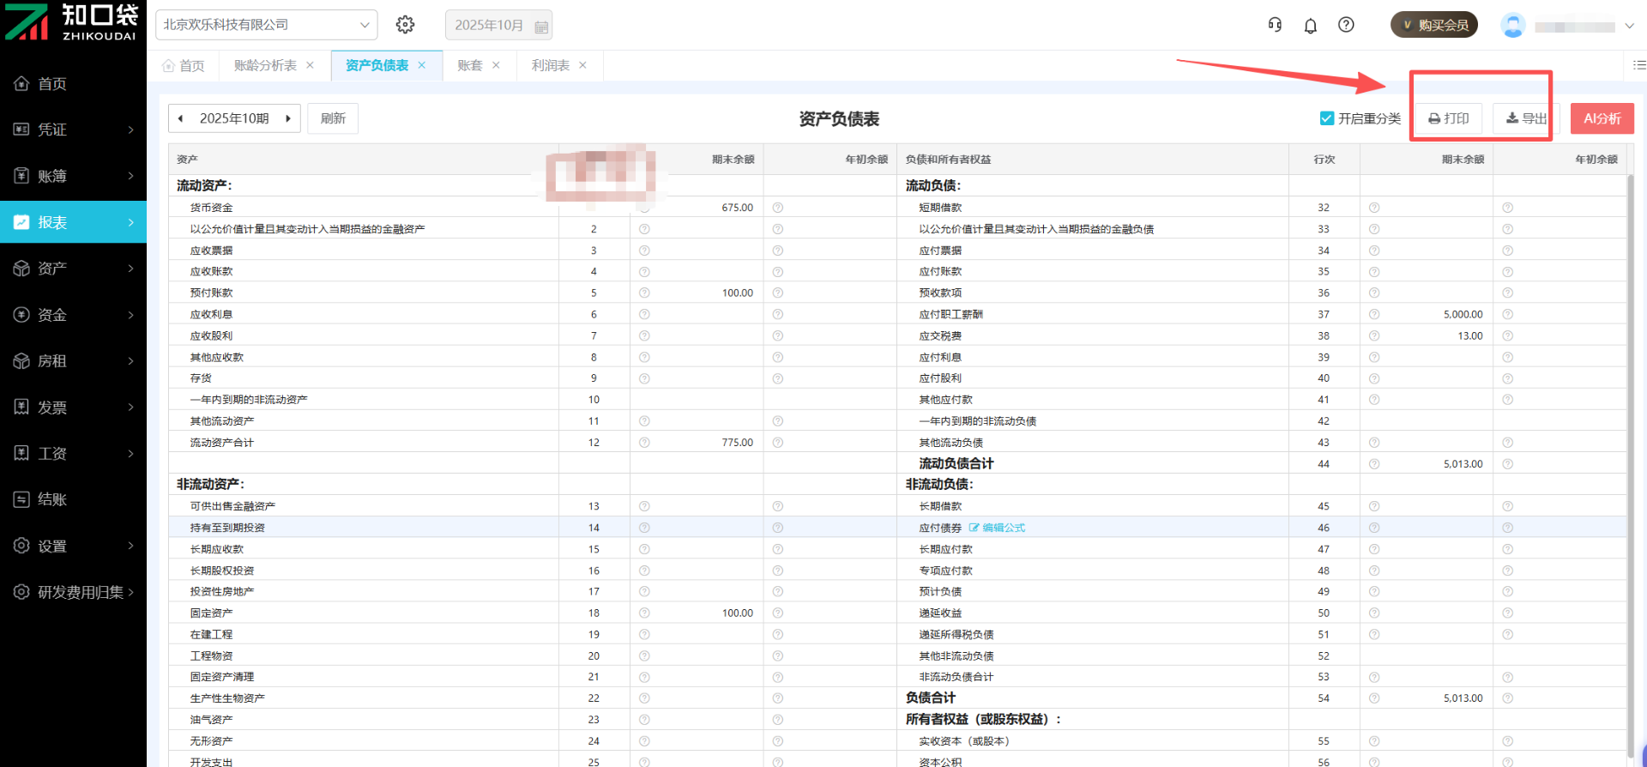Click the tab list menu icon
Viewport: 1647px width, 767px height.
[x=1638, y=65]
